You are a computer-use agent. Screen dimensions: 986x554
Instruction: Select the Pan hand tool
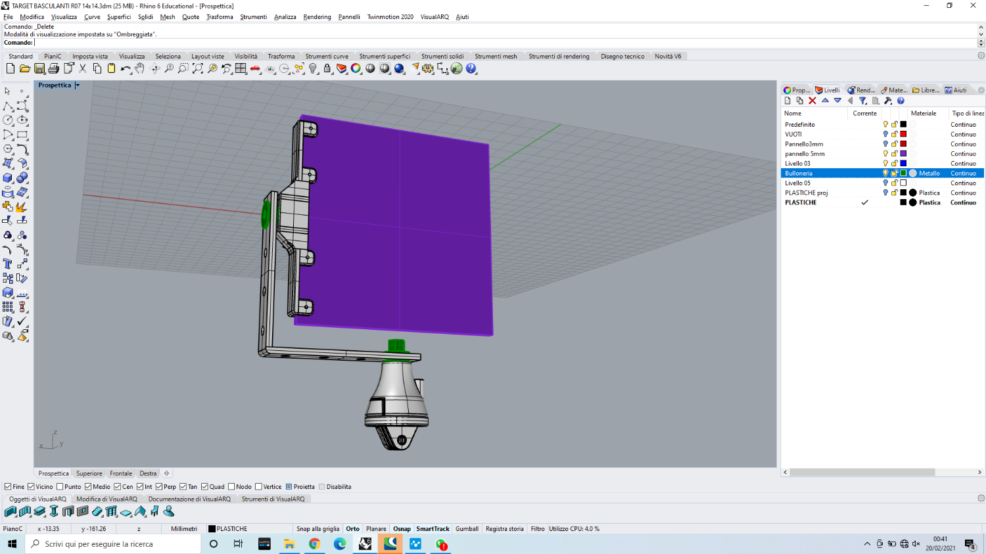coord(139,68)
